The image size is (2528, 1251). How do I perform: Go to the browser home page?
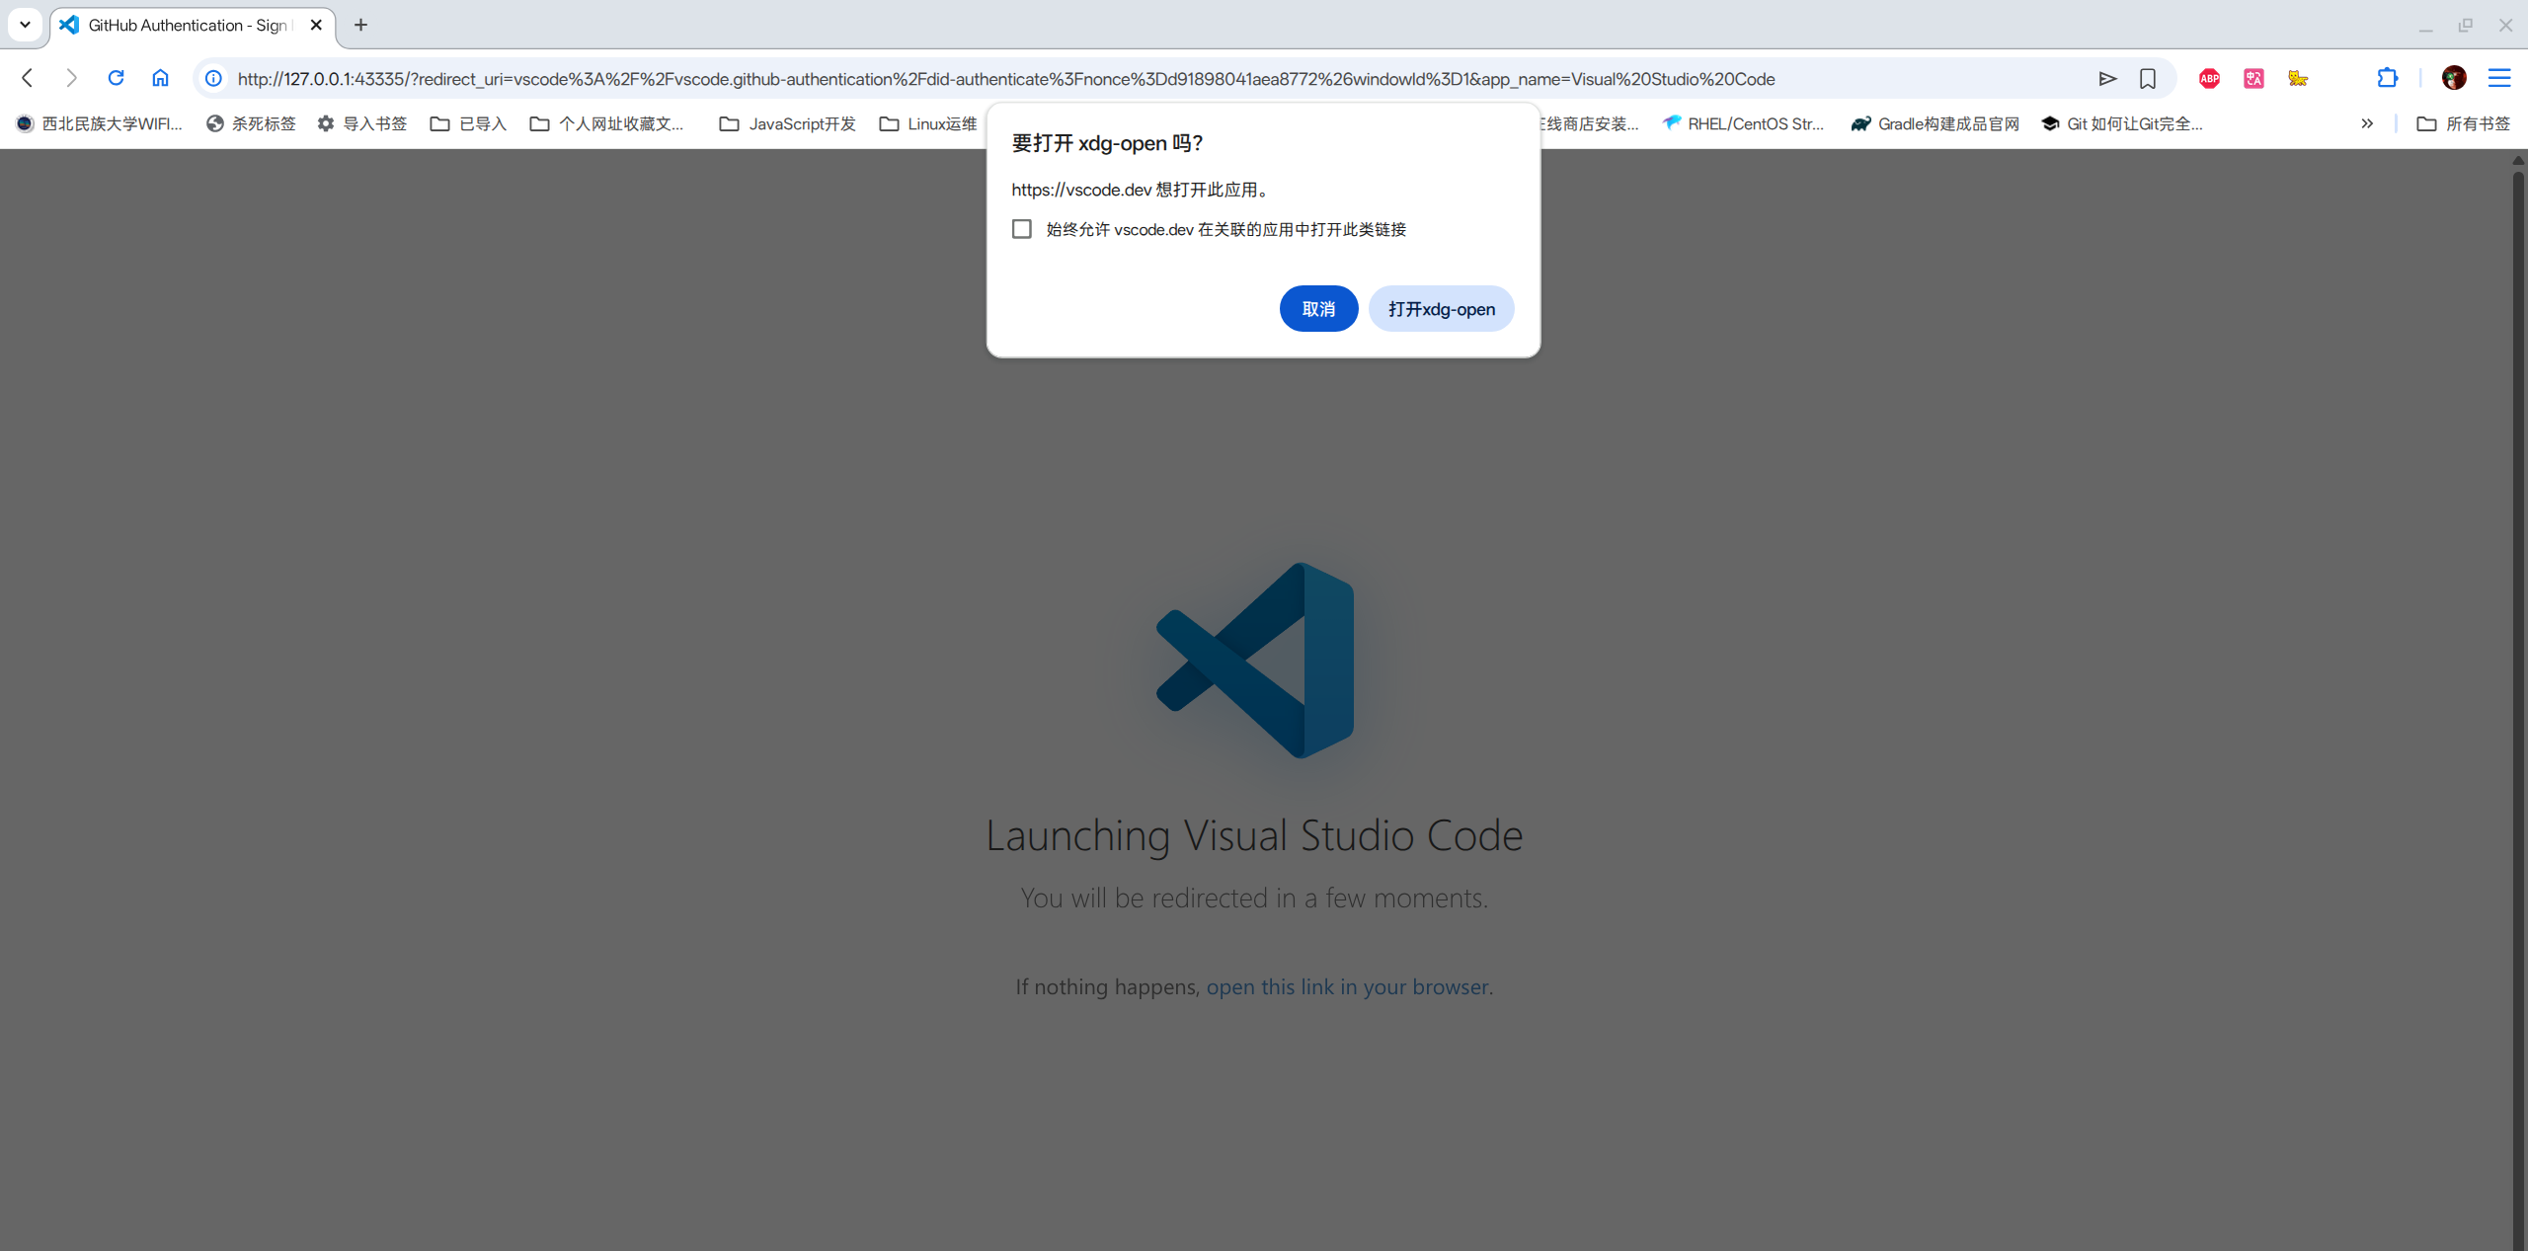160,78
